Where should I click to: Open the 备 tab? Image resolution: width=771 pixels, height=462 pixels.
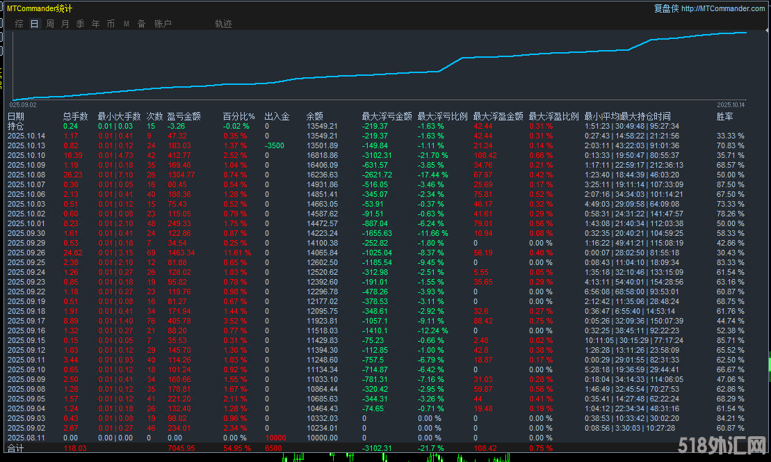click(141, 24)
